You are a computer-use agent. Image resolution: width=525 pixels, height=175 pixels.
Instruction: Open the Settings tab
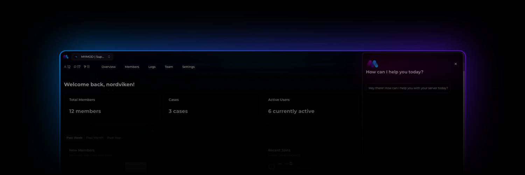[x=188, y=67]
